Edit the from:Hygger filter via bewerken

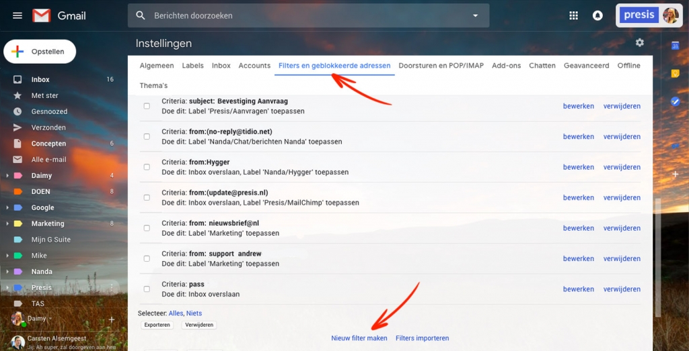(x=579, y=167)
